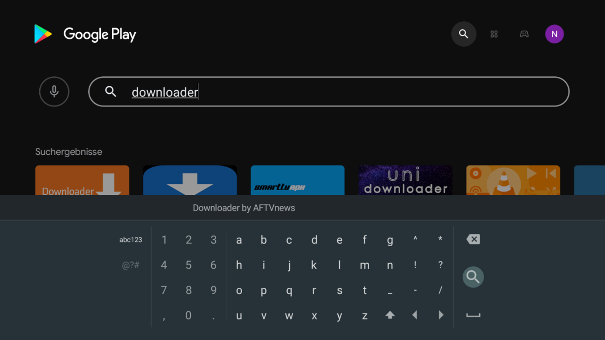
Task: Open the games controller icon
Action: tap(524, 34)
